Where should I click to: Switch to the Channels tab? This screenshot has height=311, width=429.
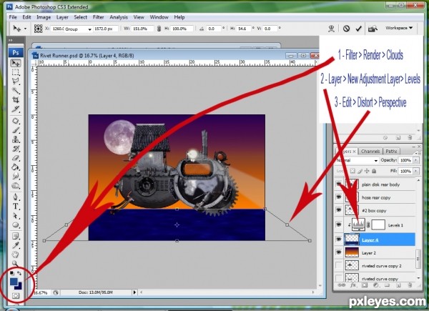370,152
